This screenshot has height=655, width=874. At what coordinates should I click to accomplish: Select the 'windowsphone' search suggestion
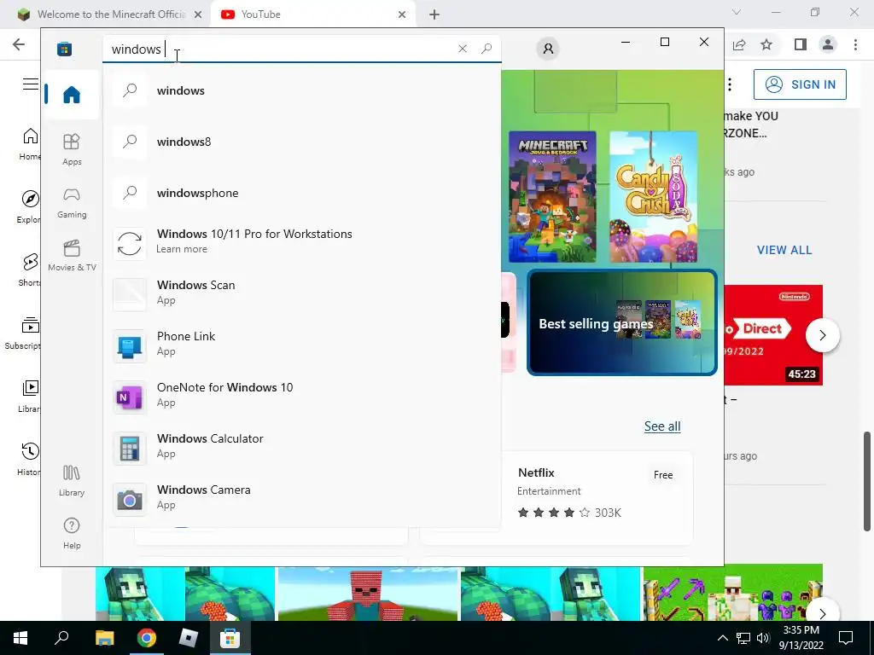[301, 193]
